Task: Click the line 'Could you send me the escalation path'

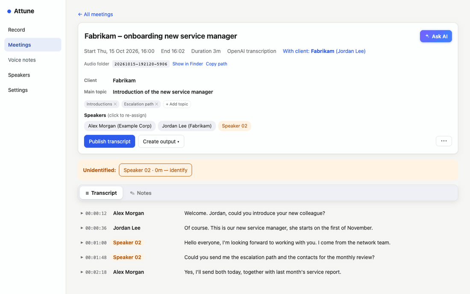Action: coord(279,257)
